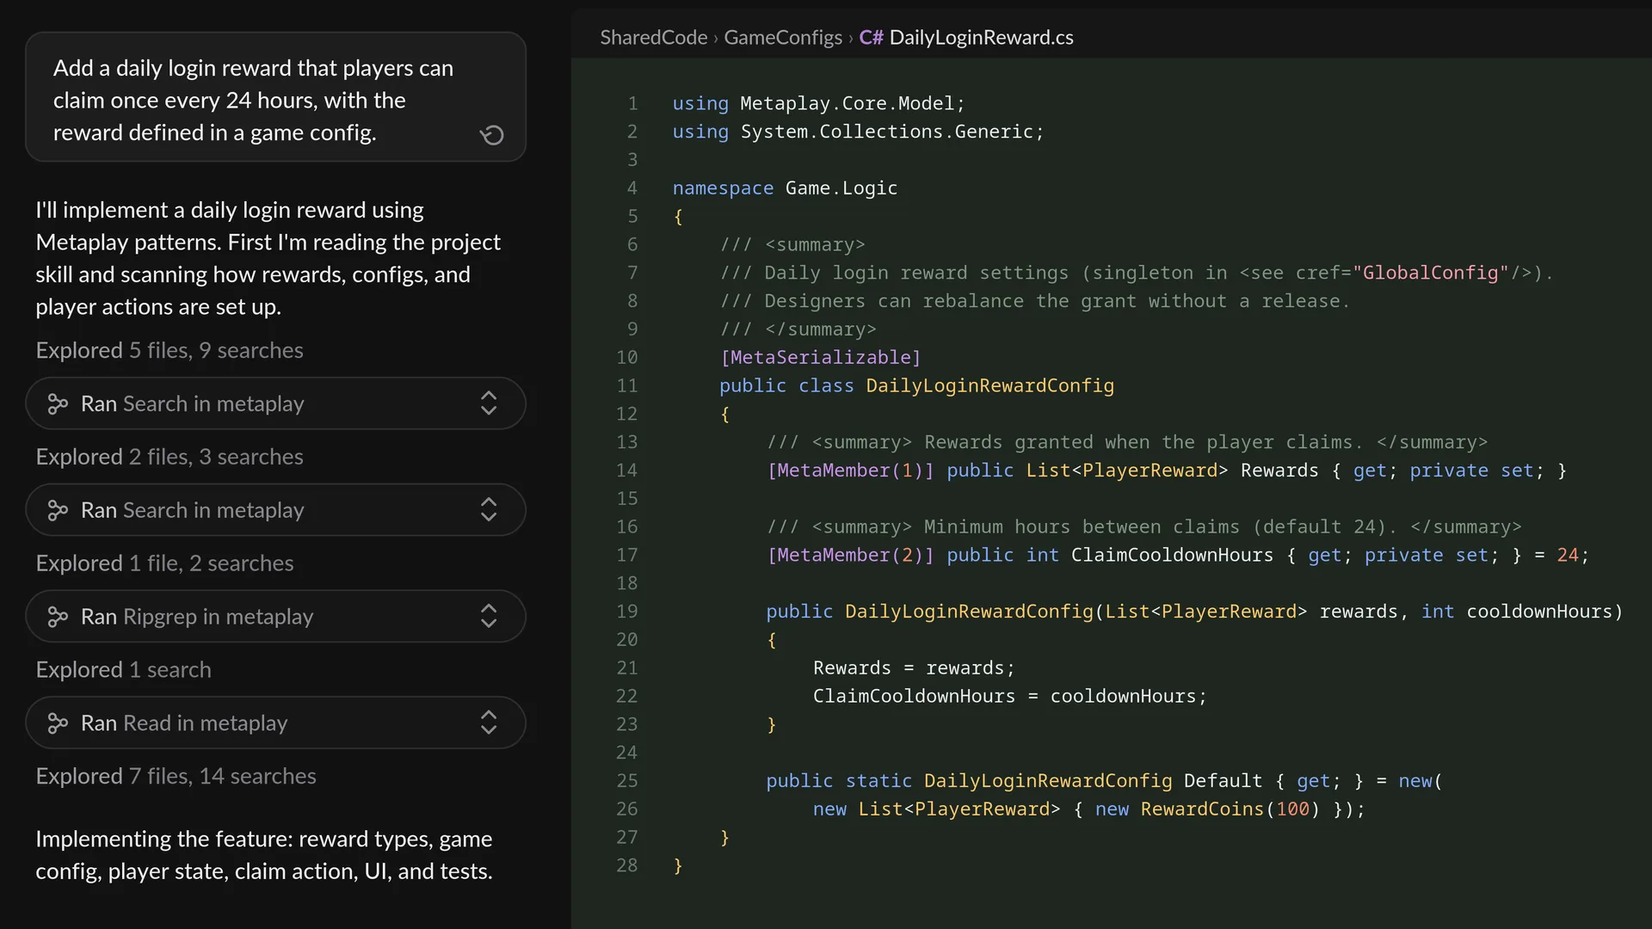The height and width of the screenshot is (929, 1652).
Task: Expand the Search row under Explored 2 files
Action: click(x=489, y=510)
